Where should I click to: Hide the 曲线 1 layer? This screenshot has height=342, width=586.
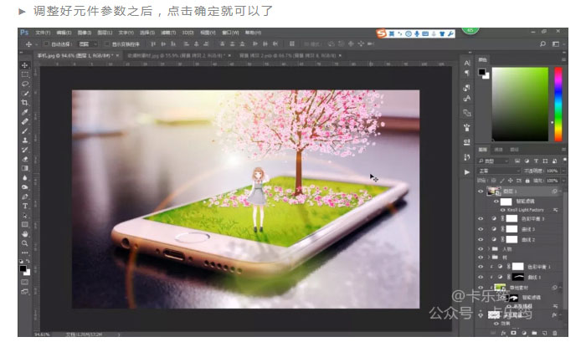(481, 277)
